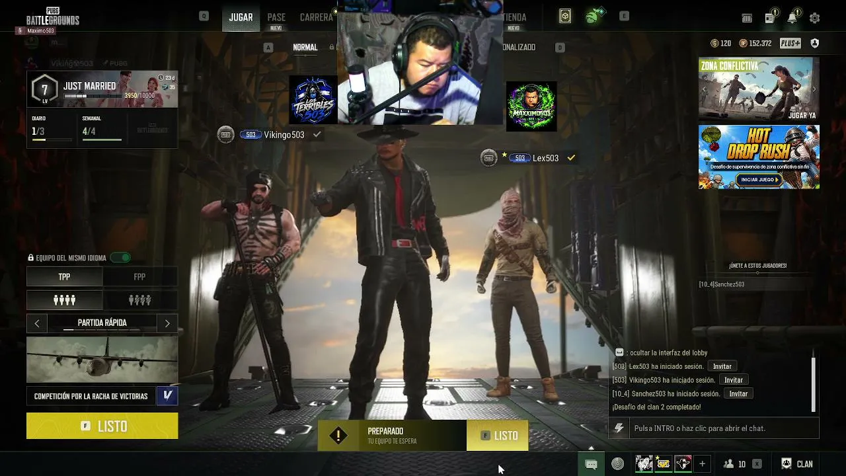The height and width of the screenshot is (476, 846).
Task: Open the TIENDA tab
Action: click(x=514, y=19)
